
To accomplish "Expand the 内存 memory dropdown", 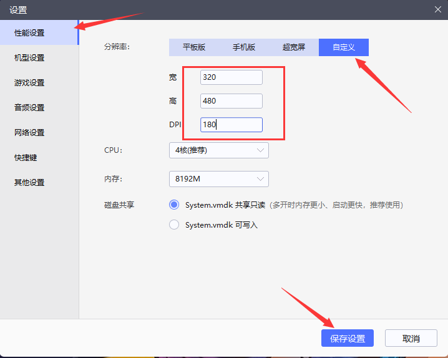I will click(x=218, y=179).
